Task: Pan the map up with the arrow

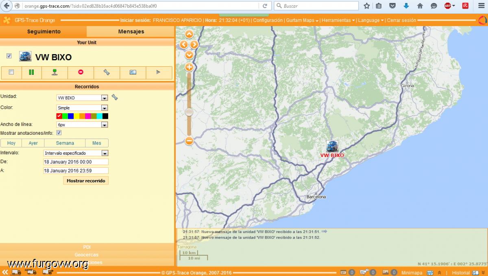Action: (189, 35)
